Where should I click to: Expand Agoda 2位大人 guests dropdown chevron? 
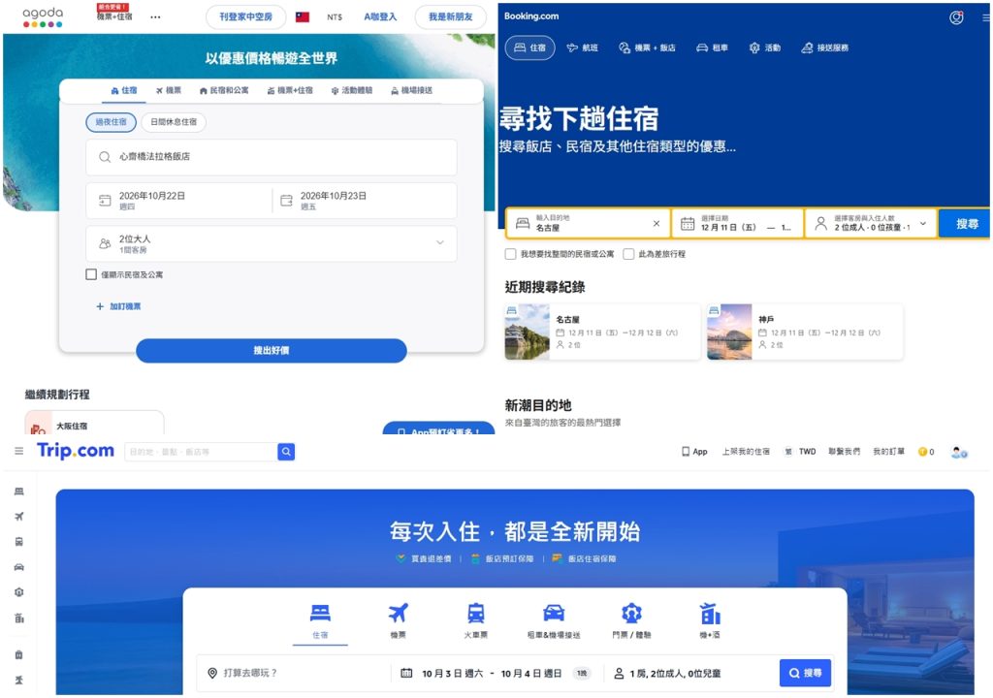click(x=440, y=242)
